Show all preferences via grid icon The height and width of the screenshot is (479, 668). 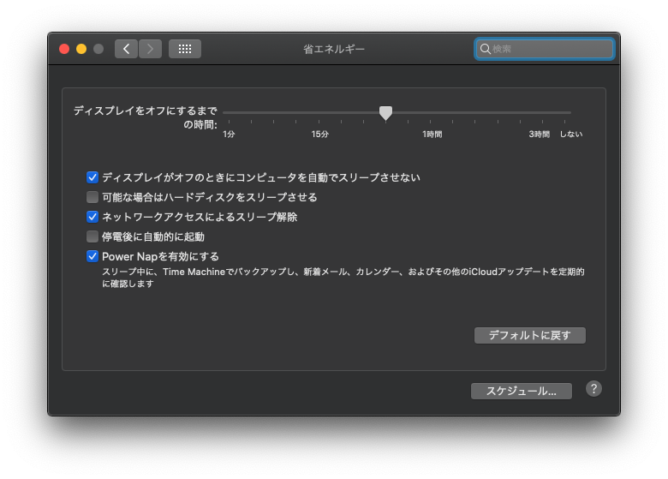(x=185, y=49)
